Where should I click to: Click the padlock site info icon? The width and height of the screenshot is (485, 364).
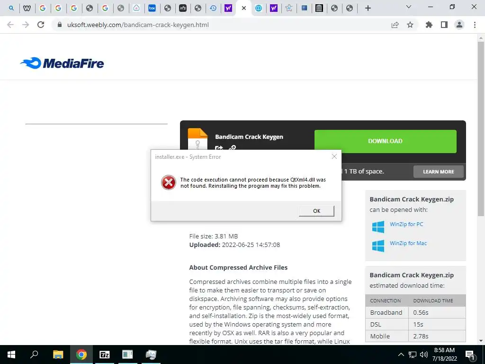pos(60,25)
